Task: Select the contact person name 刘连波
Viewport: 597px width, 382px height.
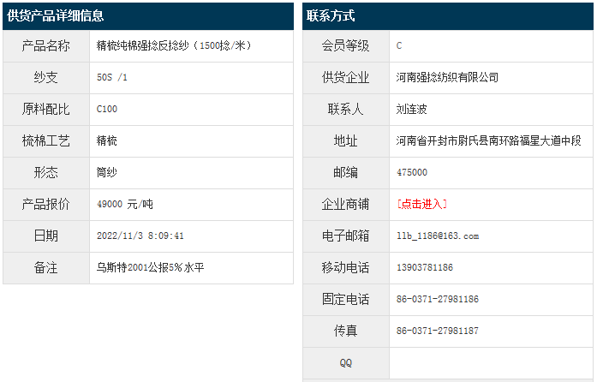Action: point(412,109)
